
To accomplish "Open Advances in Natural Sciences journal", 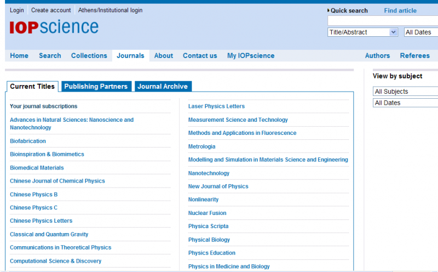I will point(72,124).
